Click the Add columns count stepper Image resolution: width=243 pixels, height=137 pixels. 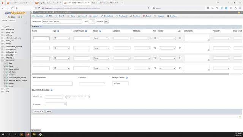click(x=93, y=21)
